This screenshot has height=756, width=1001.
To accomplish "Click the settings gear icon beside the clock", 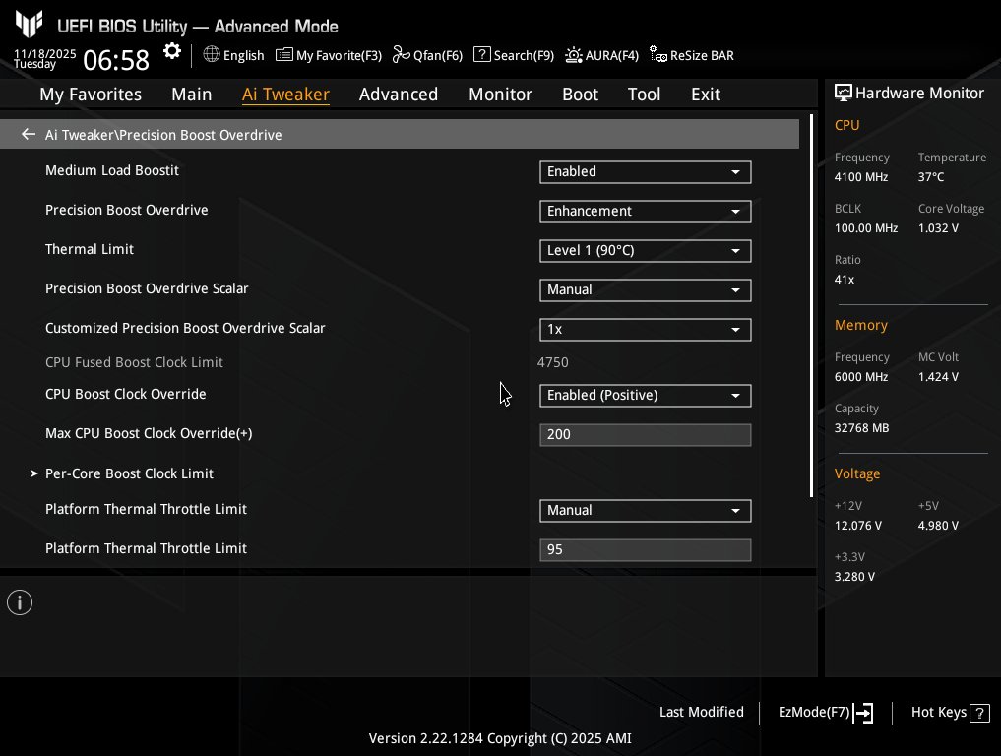I will point(171,51).
